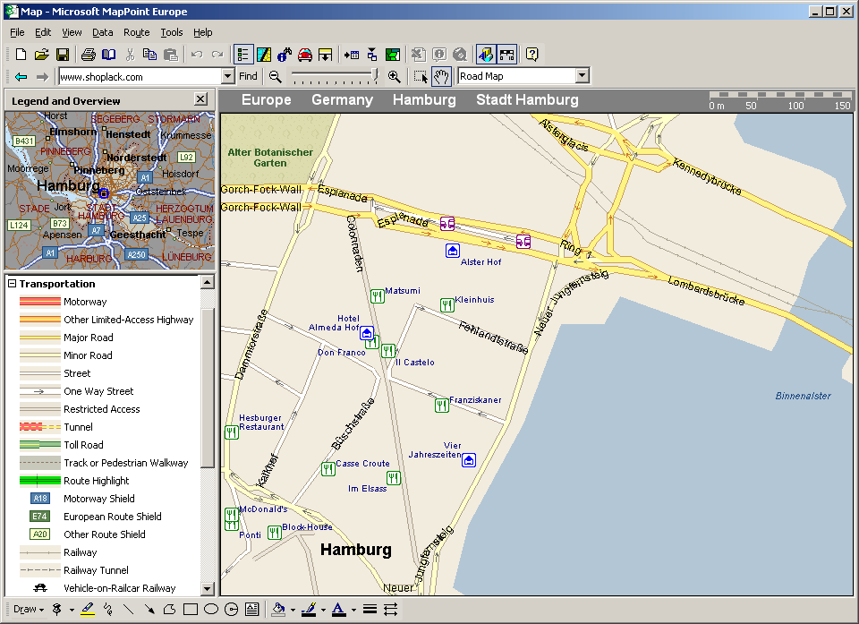Image resolution: width=859 pixels, height=624 pixels.
Task: Open the Road Map style dropdown
Action: click(583, 76)
